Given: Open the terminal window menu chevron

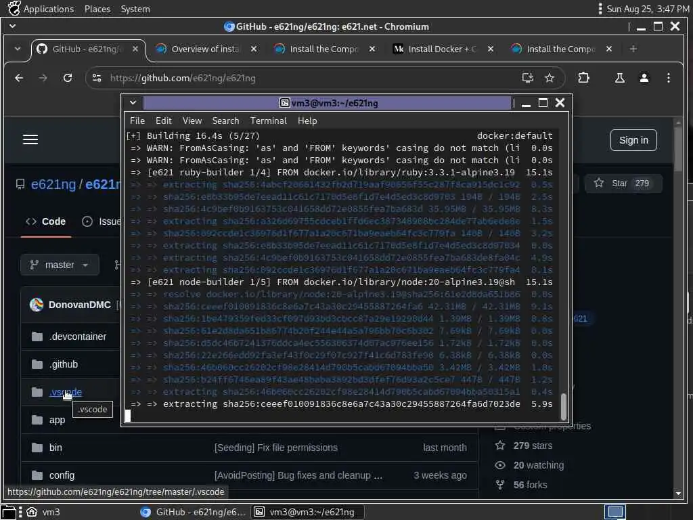Looking at the screenshot, I should click(133, 103).
